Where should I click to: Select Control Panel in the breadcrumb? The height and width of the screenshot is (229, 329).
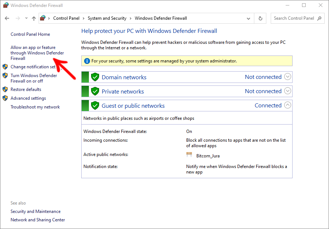66,18
